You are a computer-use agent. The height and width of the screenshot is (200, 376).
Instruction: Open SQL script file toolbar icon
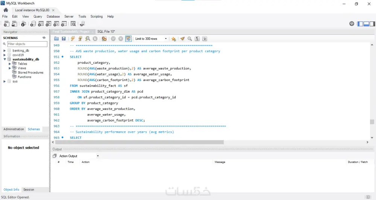coord(14,24)
